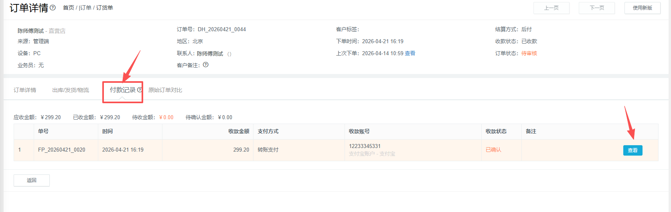Click 订货单 in the breadcrumb

point(105,8)
